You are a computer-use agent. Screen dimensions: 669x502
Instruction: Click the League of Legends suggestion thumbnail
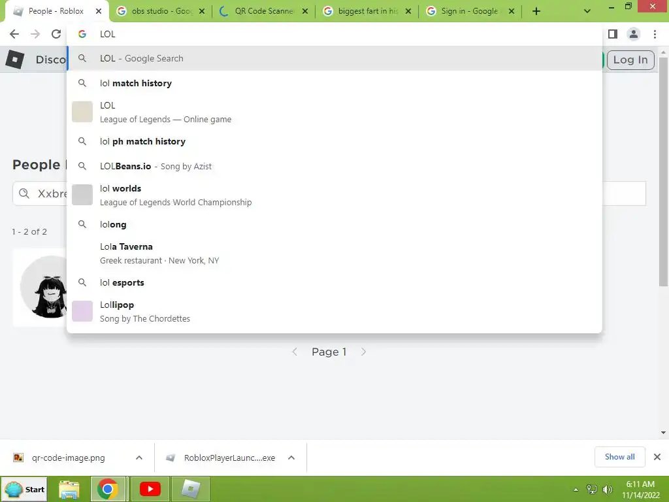click(x=82, y=112)
